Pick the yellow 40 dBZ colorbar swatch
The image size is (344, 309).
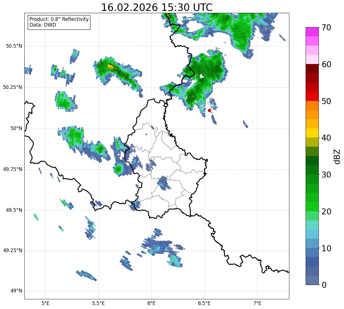[312, 133]
